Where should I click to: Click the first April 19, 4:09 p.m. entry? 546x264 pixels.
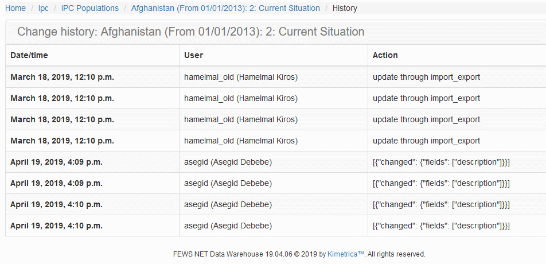click(56, 162)
